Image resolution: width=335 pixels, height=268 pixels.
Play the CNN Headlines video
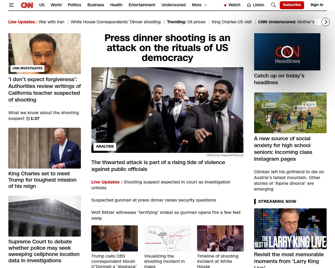[287, 52]
